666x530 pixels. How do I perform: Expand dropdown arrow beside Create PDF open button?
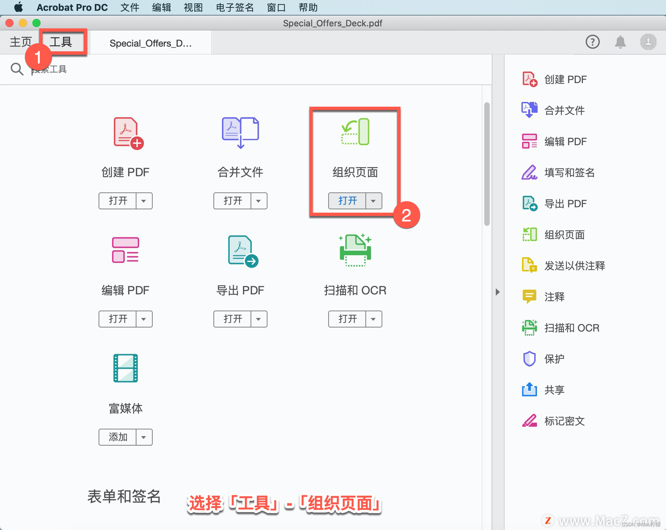point(144,201)
